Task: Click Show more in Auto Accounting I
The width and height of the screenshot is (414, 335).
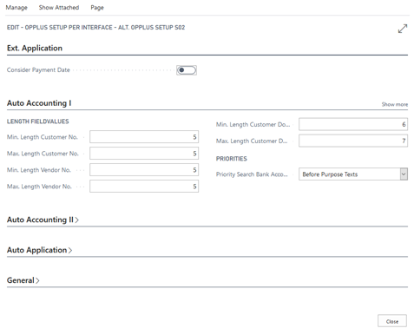Action: 395,104
